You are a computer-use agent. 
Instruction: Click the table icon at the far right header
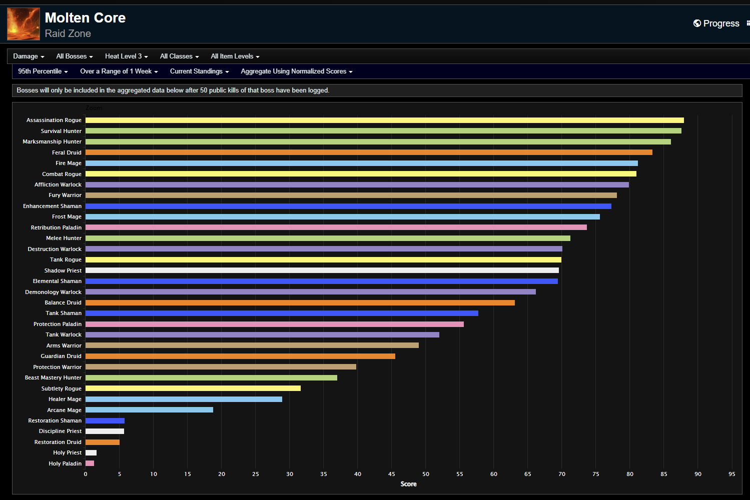[748, 23]
